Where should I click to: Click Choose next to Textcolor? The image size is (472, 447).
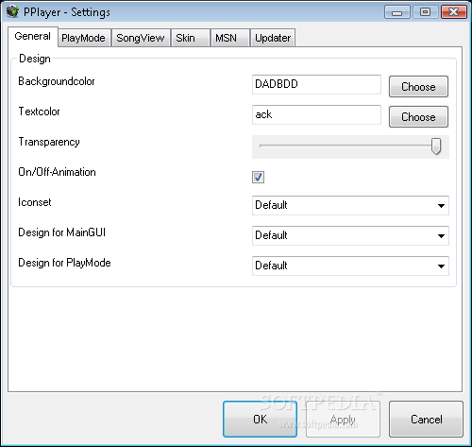click(418, 117)
